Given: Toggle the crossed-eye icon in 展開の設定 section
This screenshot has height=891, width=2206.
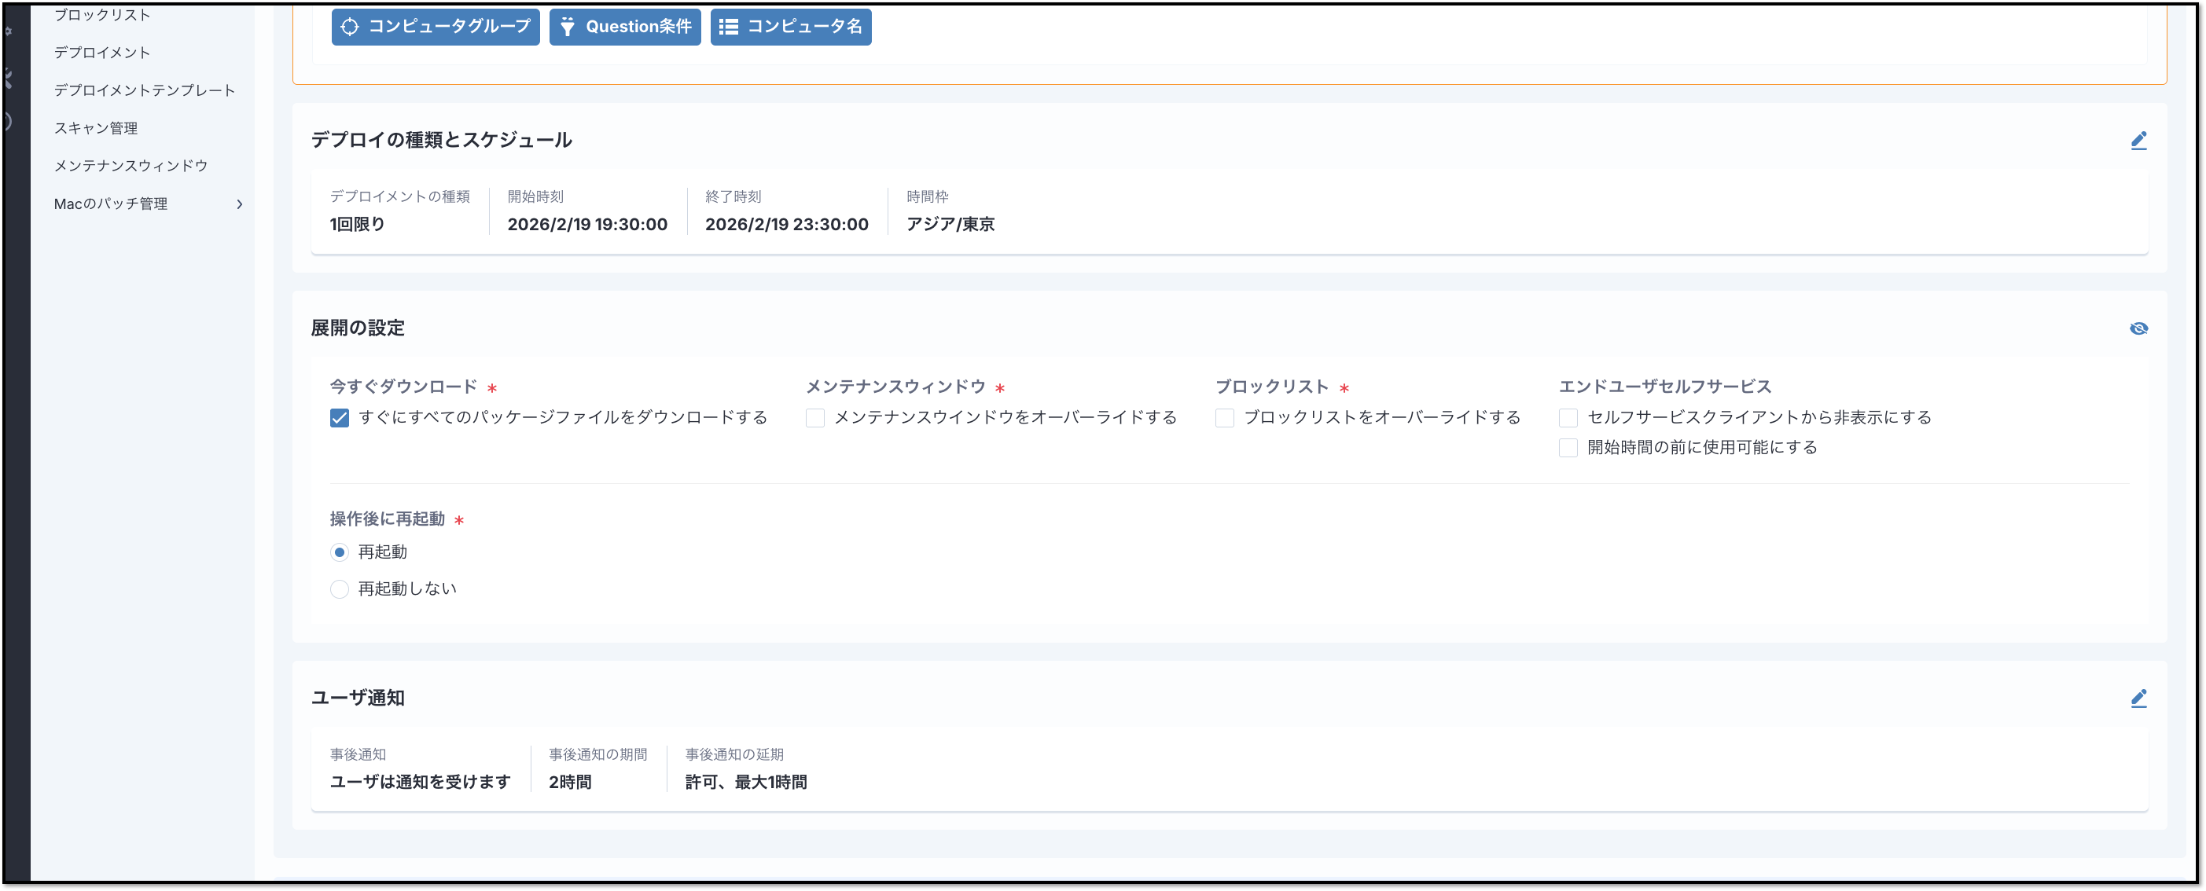Looking at the screenshot, I should 2138,328.
